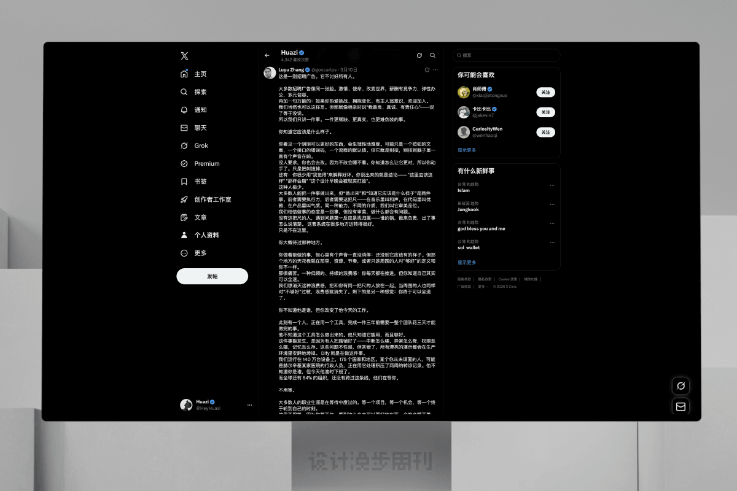Open the floating messages envelope button
The height and width of the screenshot is (491, 737).
[x=680, y=406]
